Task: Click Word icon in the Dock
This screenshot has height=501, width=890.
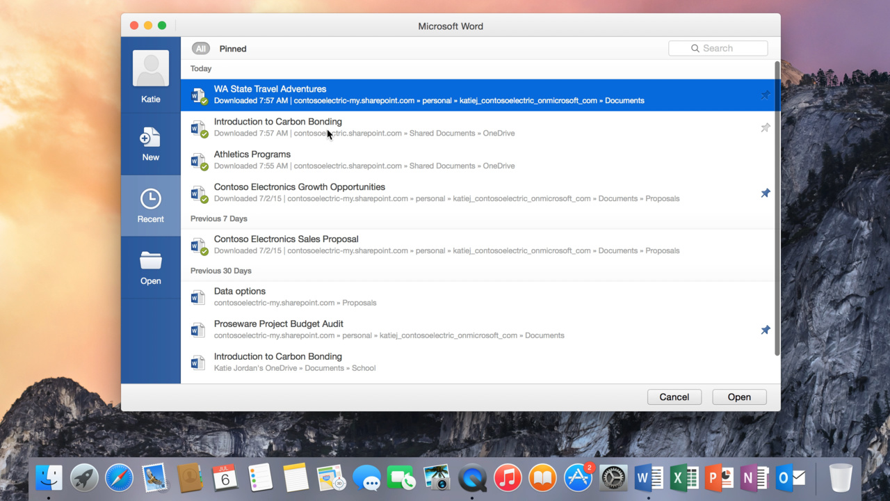Action: [649, 478]
